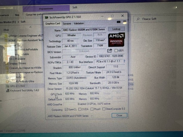
Task: Toggle the DirectCompute 5.0 checkbox
Action: tap(104, 109)
